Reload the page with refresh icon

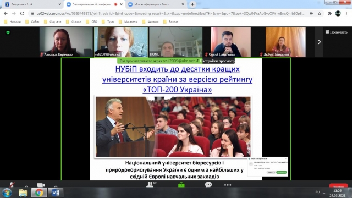(x=22, y=13)
